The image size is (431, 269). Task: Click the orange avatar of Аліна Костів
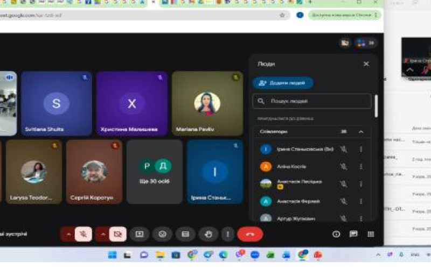266,167
